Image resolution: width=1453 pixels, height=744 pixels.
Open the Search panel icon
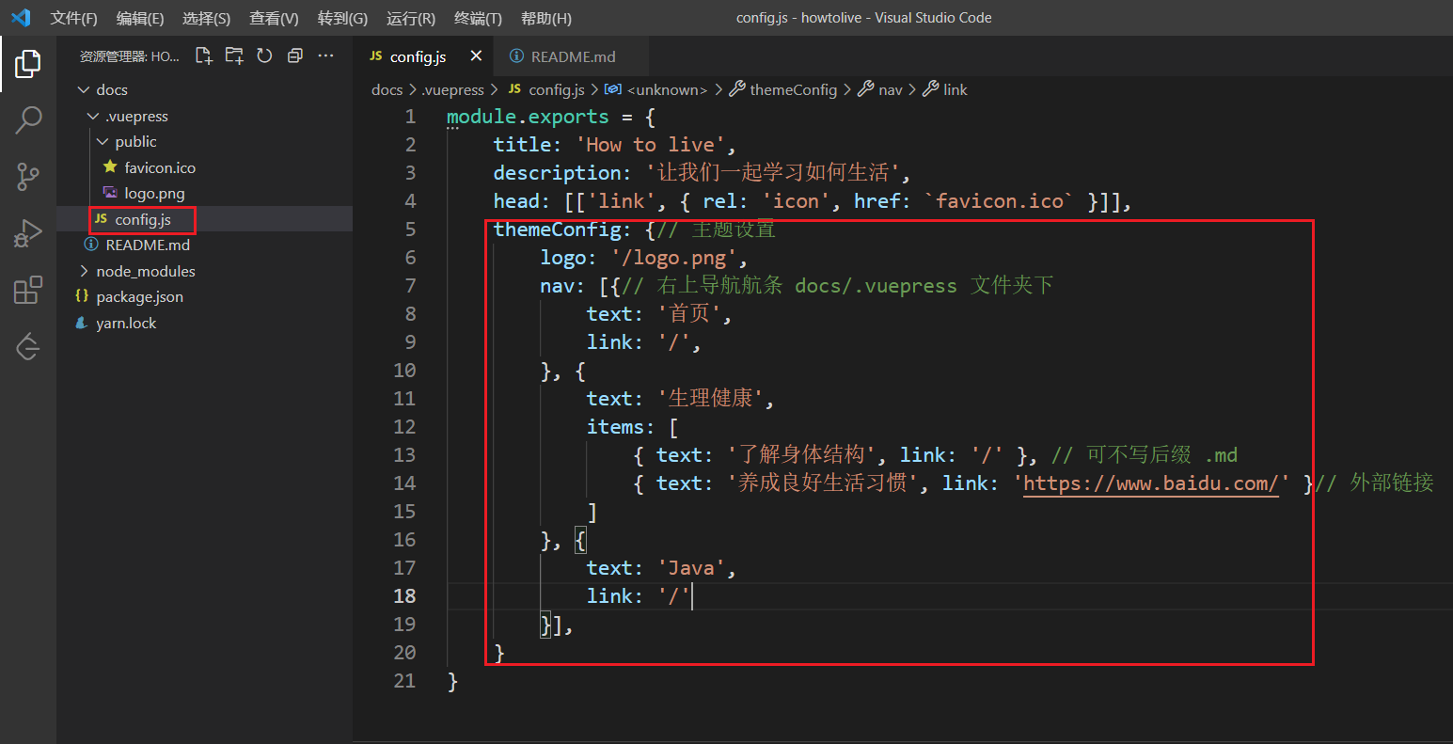(28, 120)
